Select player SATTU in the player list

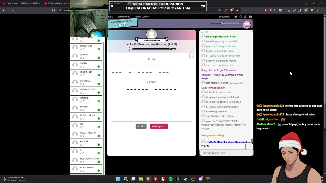(x=86, y=65)
